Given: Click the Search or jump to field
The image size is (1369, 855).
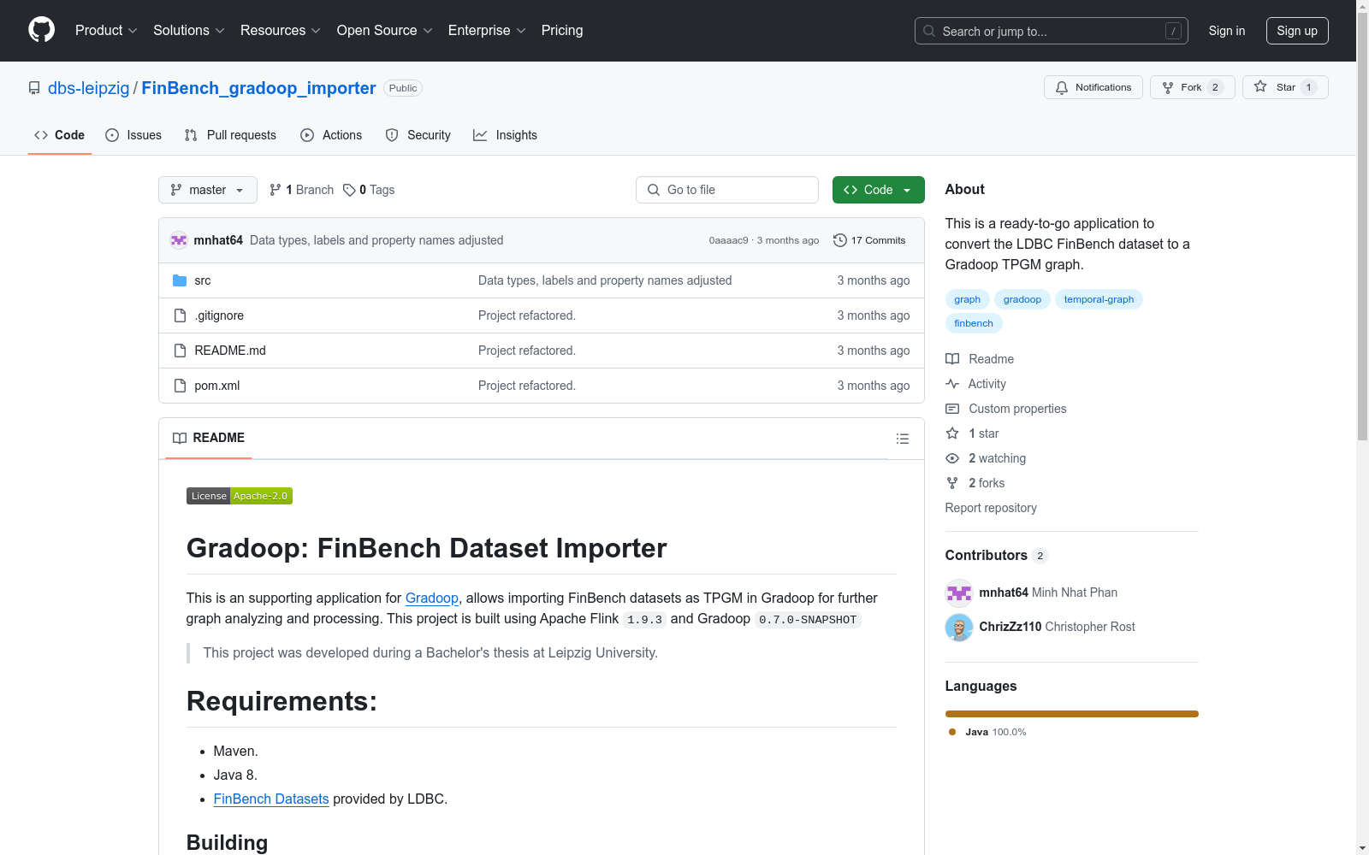Looking at the screenshot, I should 1052,31.
